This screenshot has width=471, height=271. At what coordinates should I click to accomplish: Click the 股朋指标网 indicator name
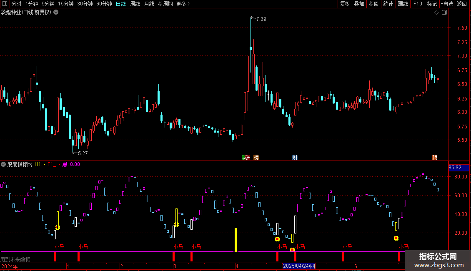[20, 164]
